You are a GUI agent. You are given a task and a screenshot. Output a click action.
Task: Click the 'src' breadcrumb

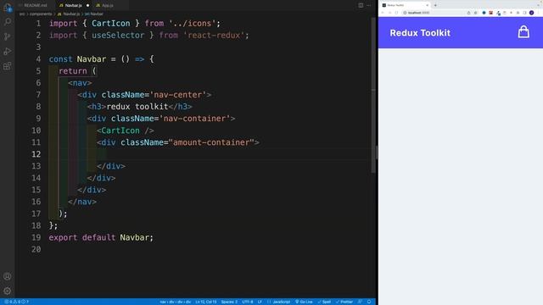pyautogui.click(x=22, y=14)
